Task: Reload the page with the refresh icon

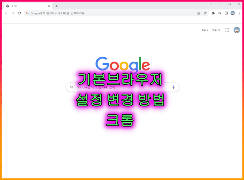Action: 19,13
